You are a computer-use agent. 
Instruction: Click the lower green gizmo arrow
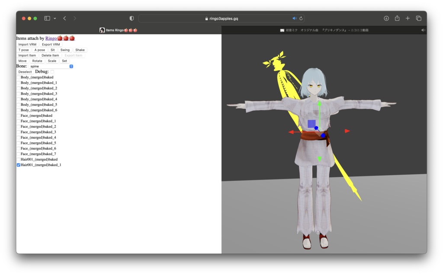(320, 159)
